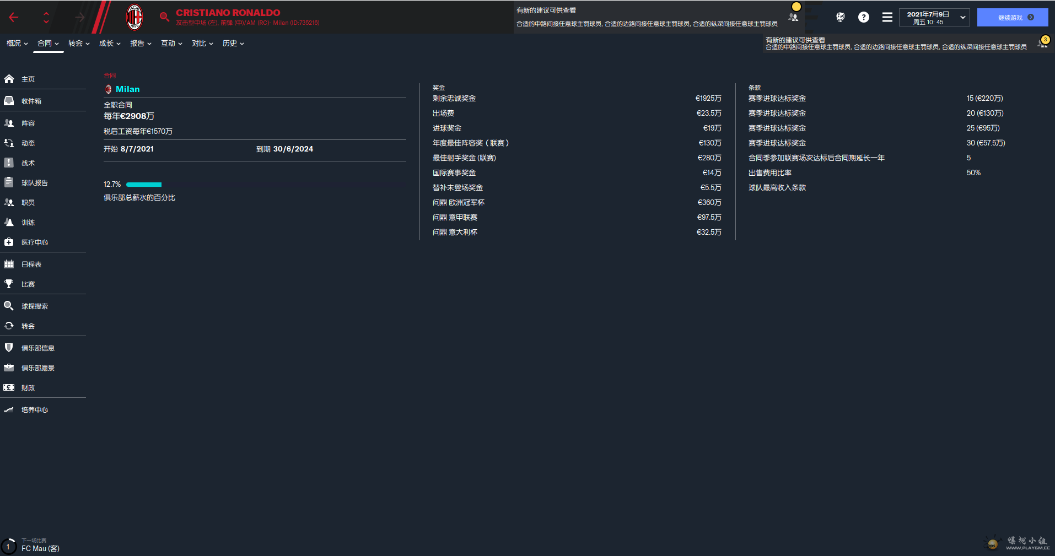Open 培养中心 development centre in sidebar
This screenshot has height=556, width=1055.
point(43,410)
